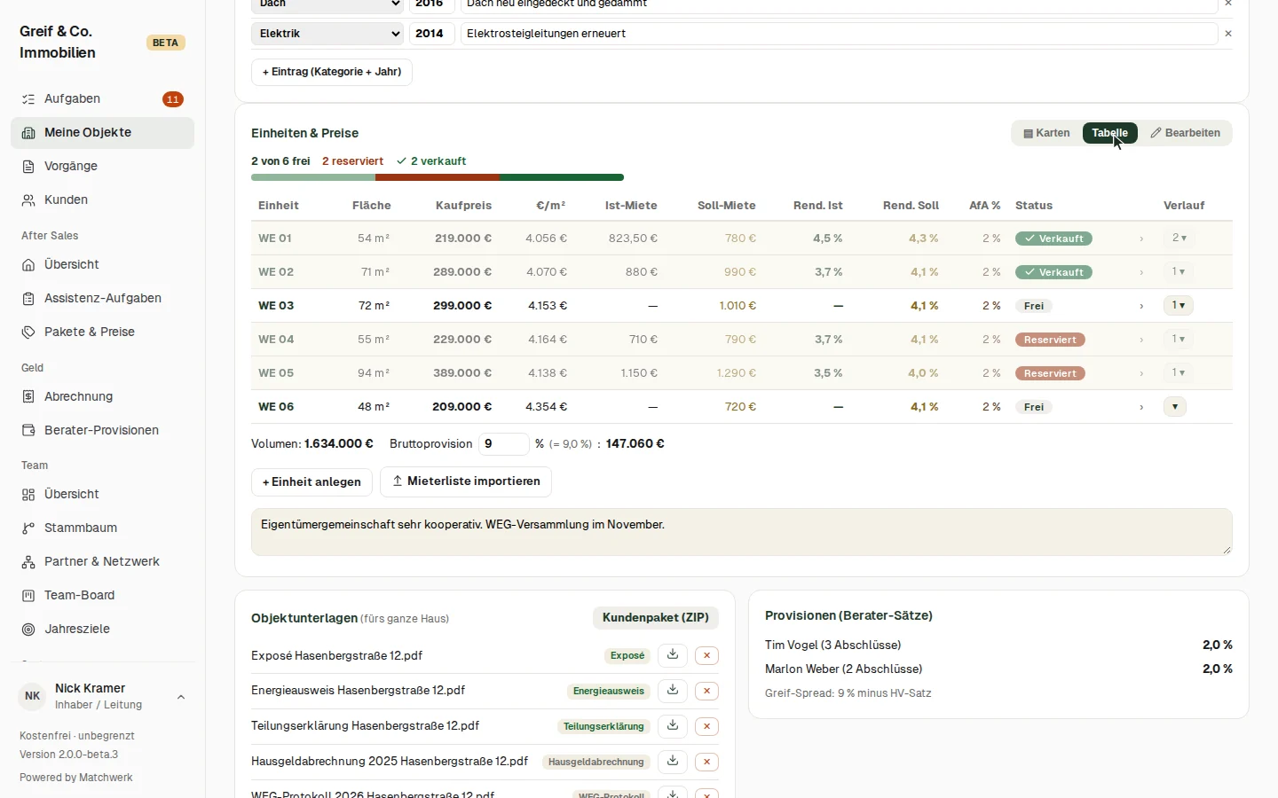Open Partner & Netzwerk
Image resolution: width=1278 pixels, height=798 pixels.
pos(102,562)
